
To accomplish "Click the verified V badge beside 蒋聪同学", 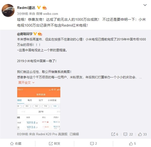I will [x=35, y=34].
